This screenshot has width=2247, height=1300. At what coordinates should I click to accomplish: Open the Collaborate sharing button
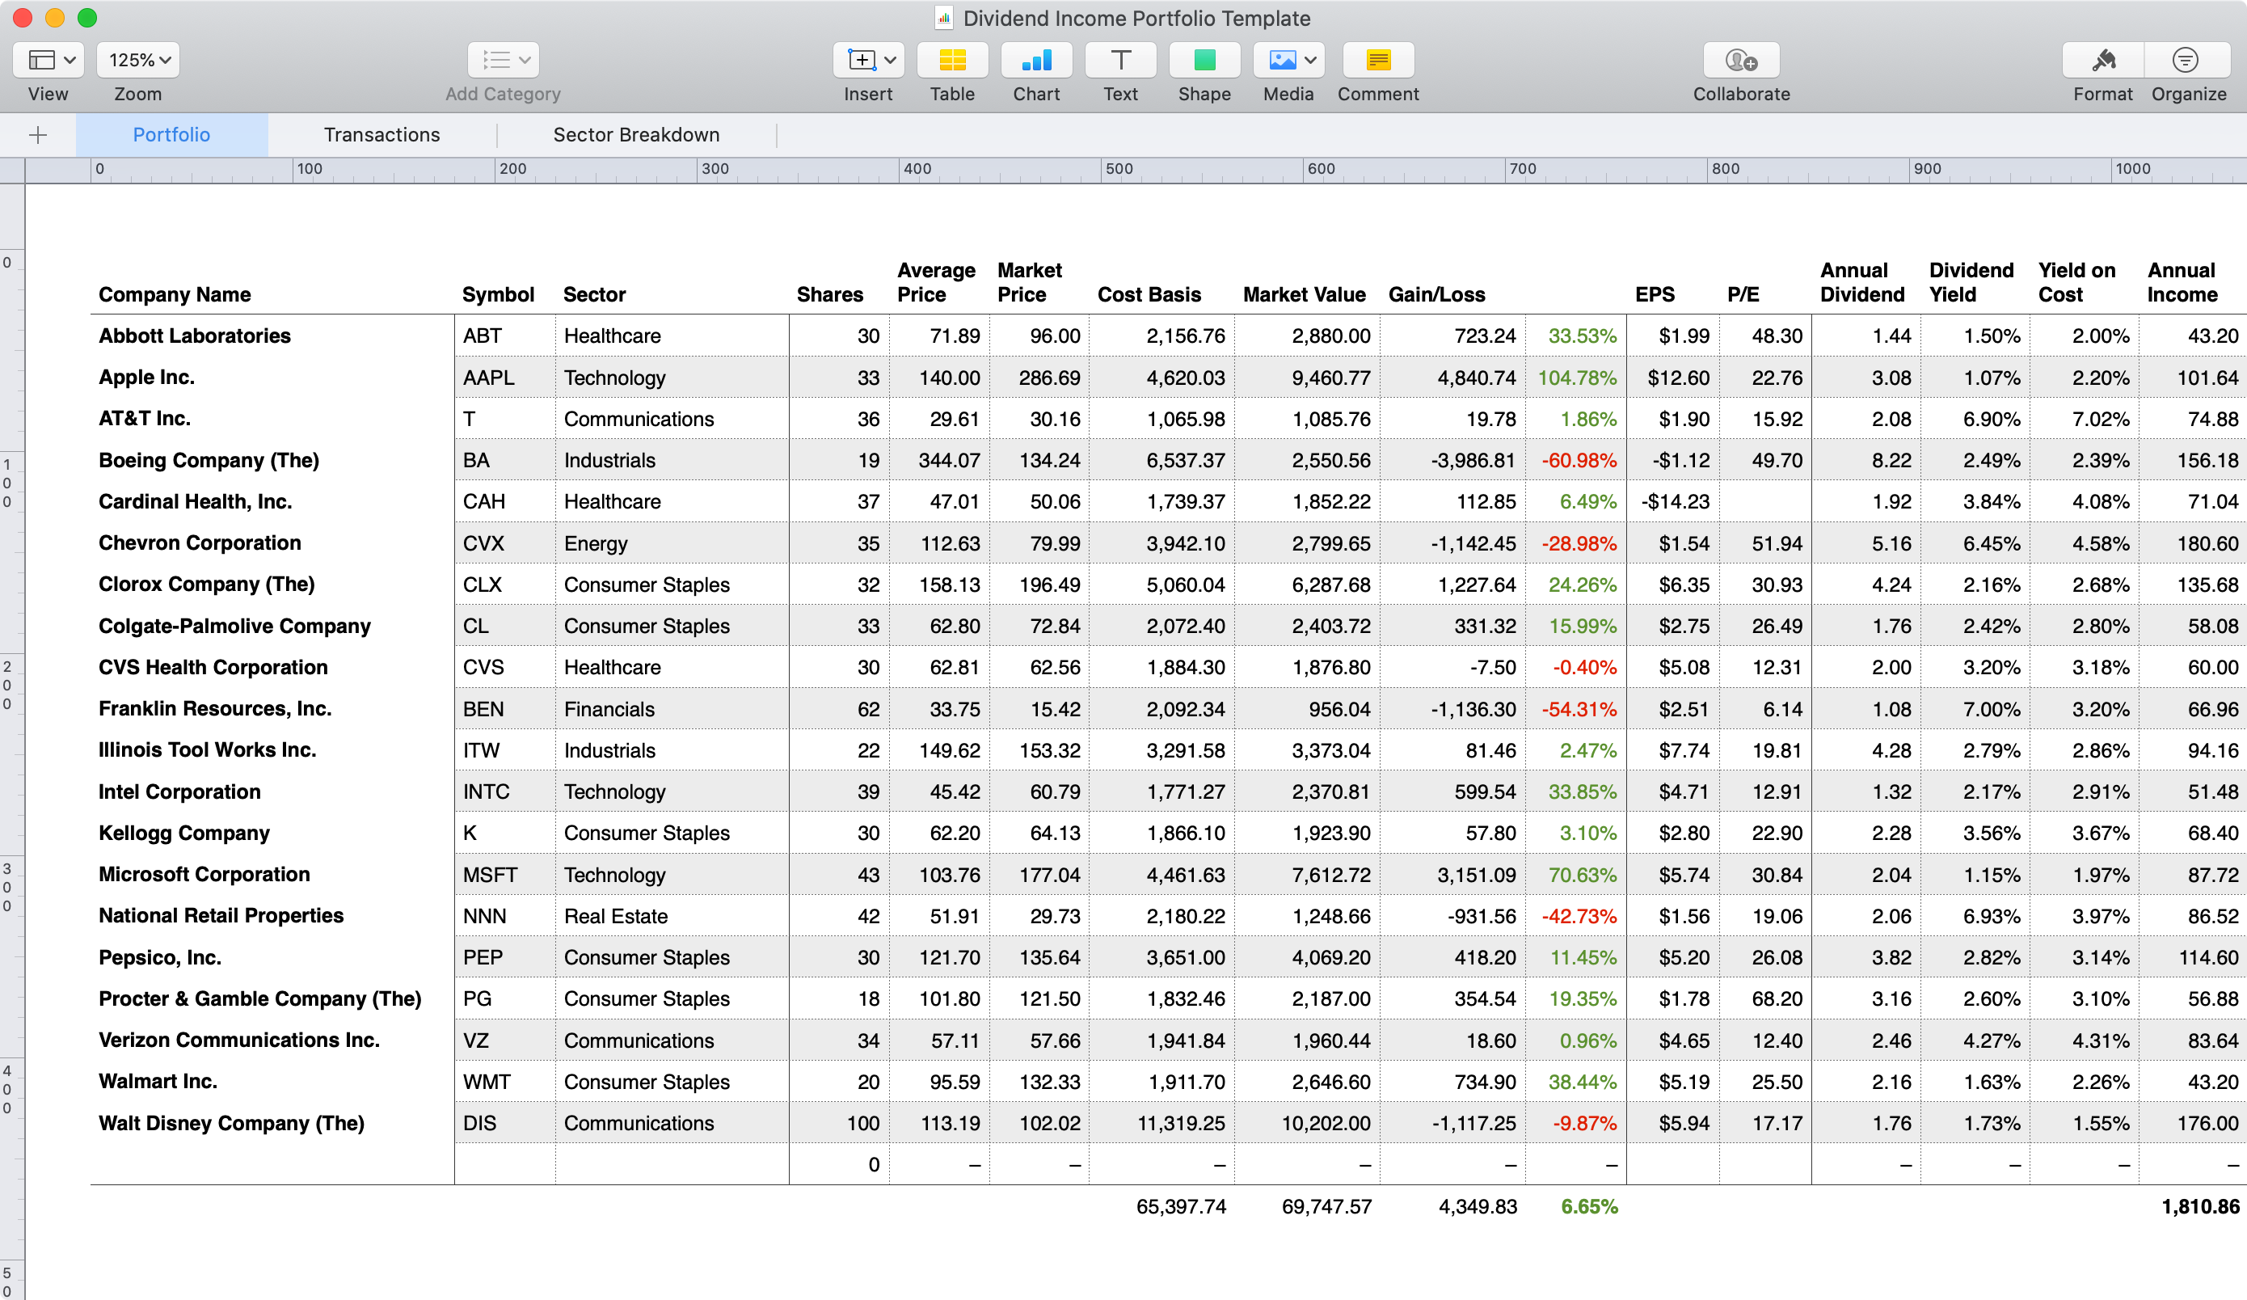pos(1741,60)
